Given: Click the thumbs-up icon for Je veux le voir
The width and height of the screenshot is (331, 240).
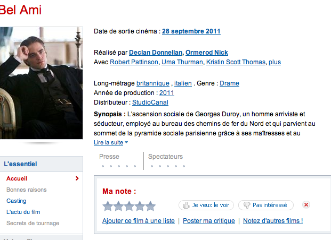Looking at the screenshot, I should point(186,205).
